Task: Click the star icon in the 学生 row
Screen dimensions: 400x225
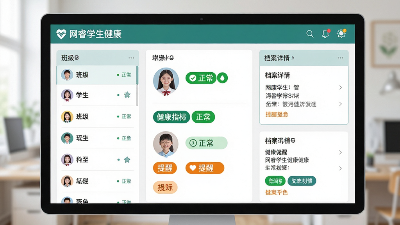Action: tap(127, 95)
